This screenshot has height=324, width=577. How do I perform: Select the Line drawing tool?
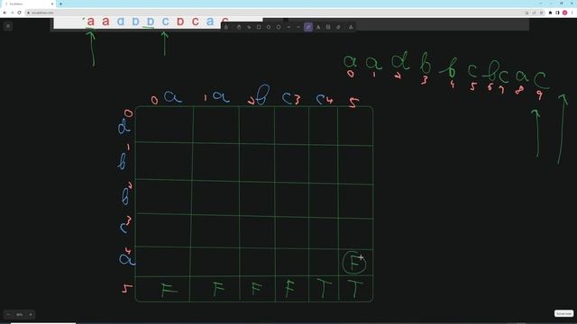(x=298, y=27)
